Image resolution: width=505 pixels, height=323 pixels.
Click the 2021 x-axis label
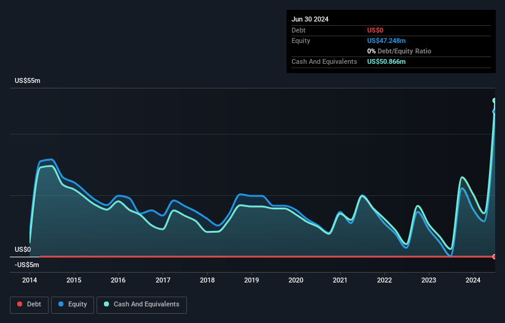click(340, 280)
